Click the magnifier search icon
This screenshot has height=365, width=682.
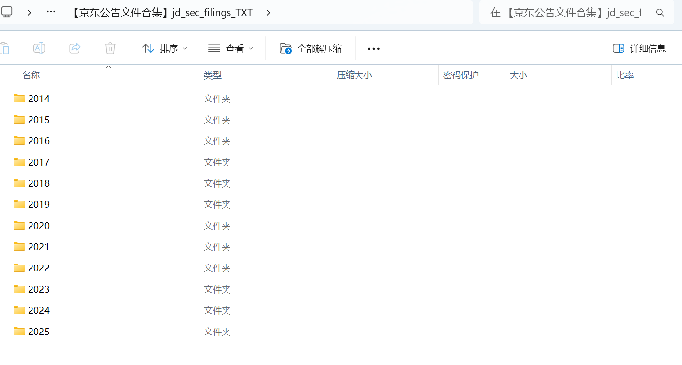tap(660, 13)
